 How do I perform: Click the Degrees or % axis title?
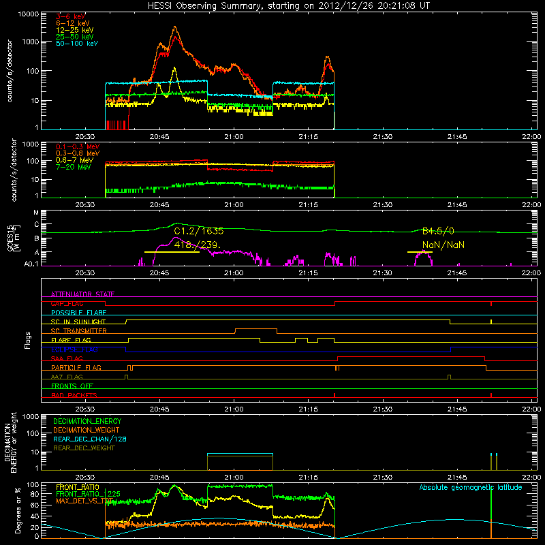[x=18, y=510]
